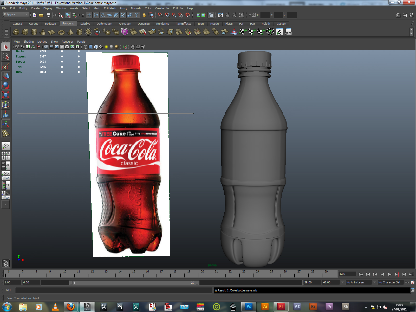This screenshot has height=312, width=416.
Task: Save the scene with the disk icon
Action: pyautogui.click(x=48, y=15)
